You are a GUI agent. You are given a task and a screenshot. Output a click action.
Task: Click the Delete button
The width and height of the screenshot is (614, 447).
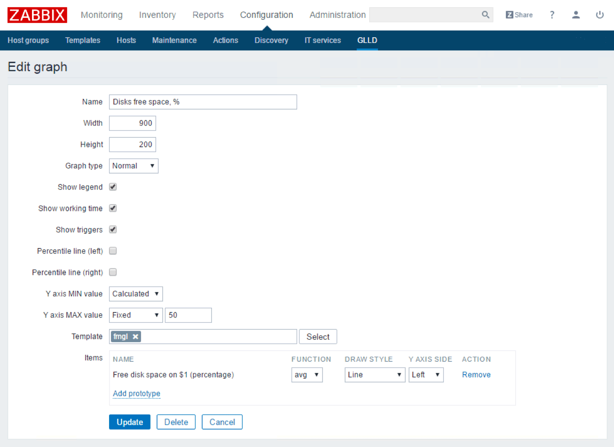point(176,422)
